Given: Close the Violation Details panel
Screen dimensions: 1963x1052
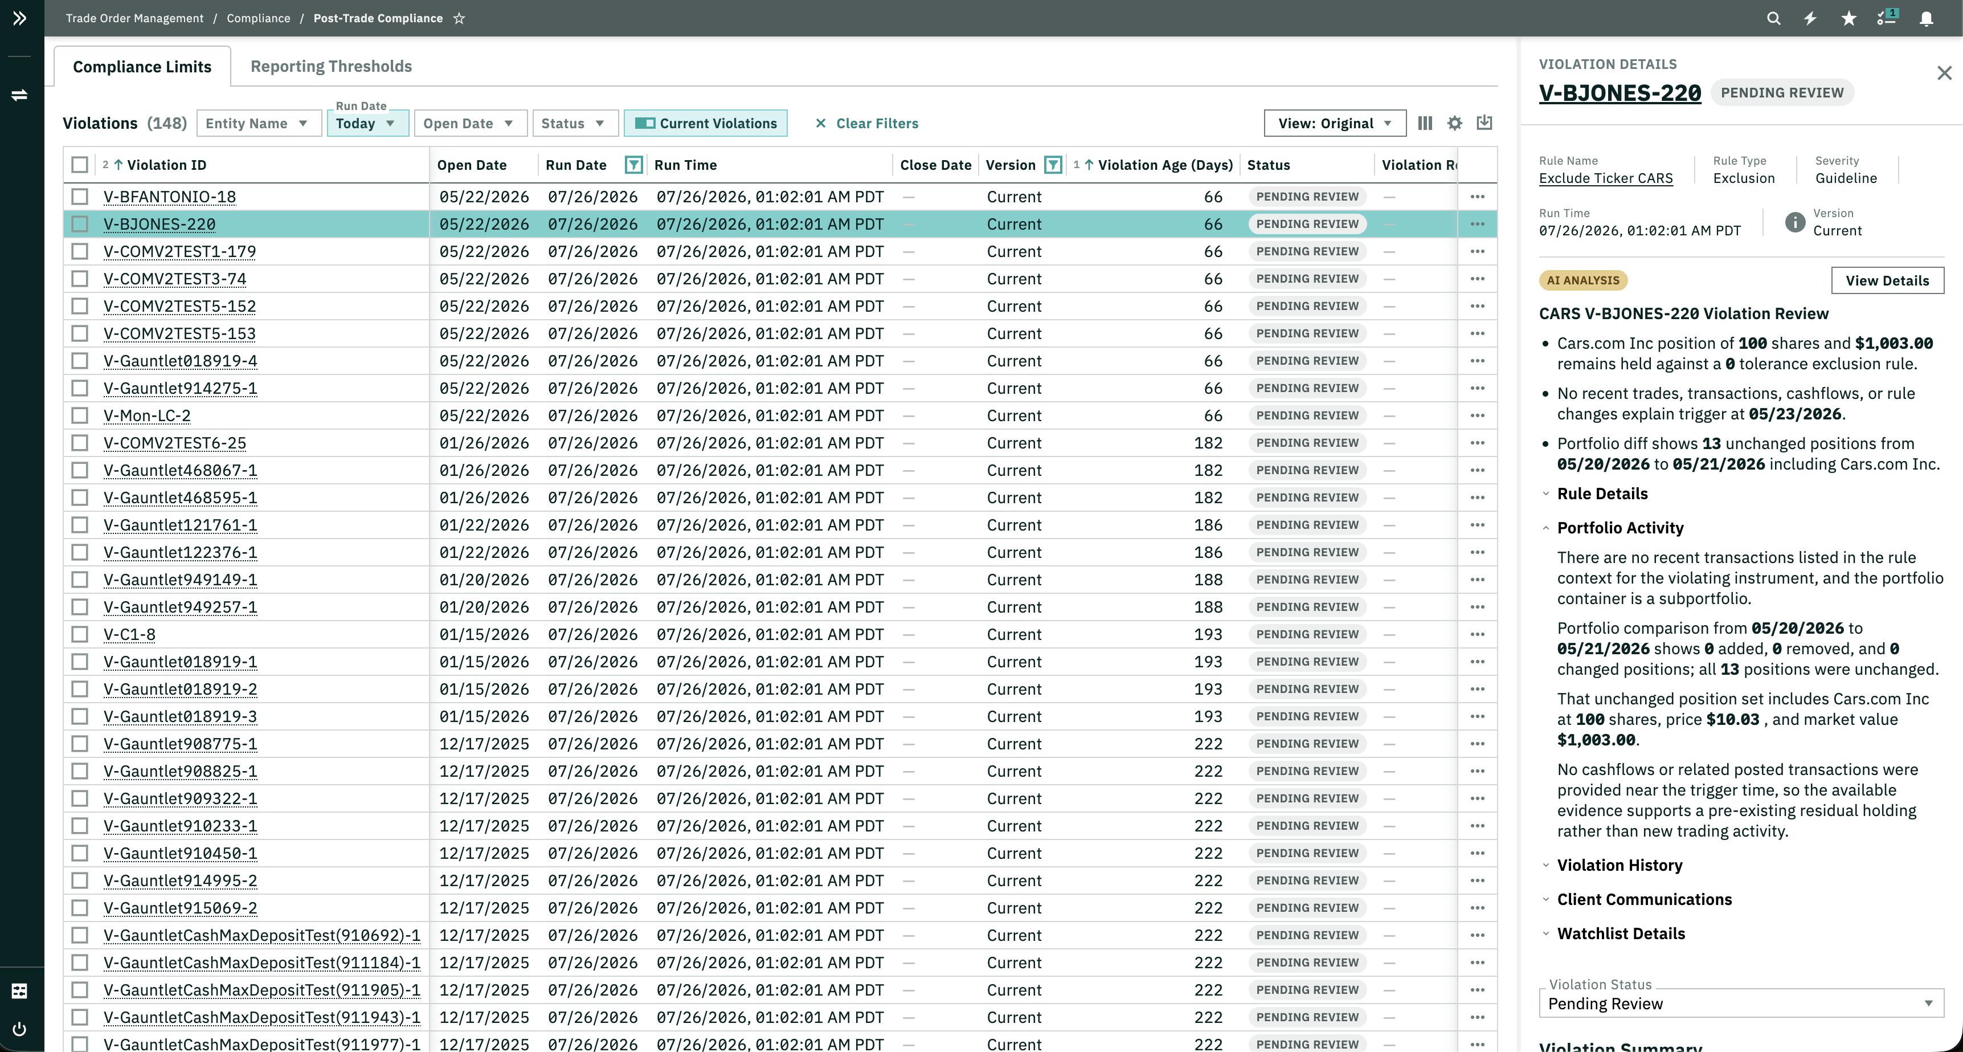Looking at the screenshot, I should tap(1944, 73).
